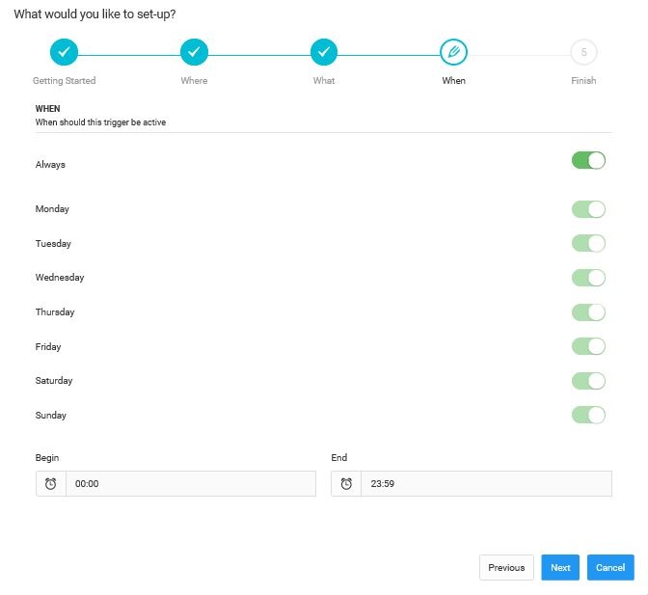Click the Where step checkmark circle
This screenshot has width=648, height=595.
pyautogui.click(x=194, y=52)
